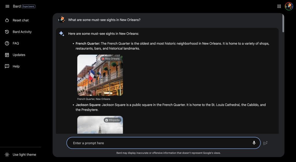Click the user avatar beside the question

pos(62,20)
